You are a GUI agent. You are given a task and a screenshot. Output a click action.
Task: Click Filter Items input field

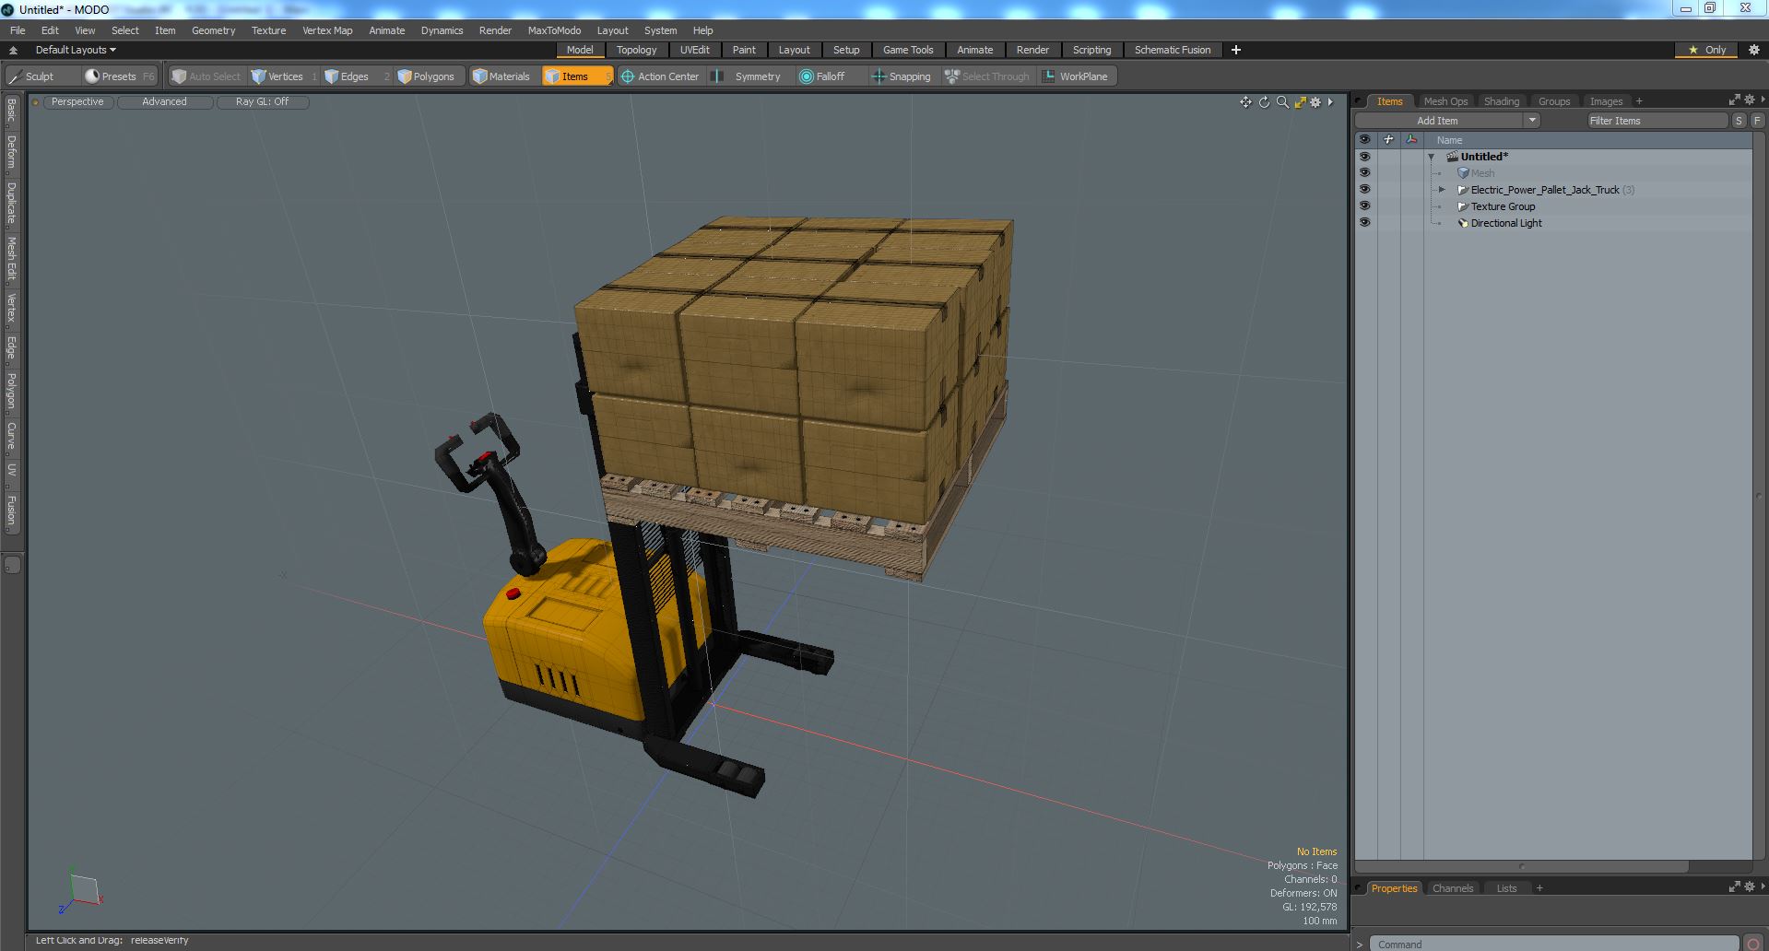point(1657,121)
